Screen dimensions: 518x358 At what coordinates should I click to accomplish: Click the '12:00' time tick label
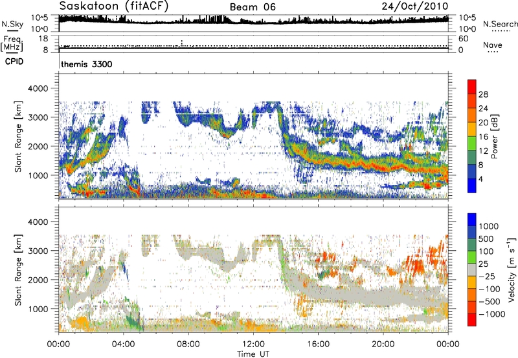coord(253,344)
